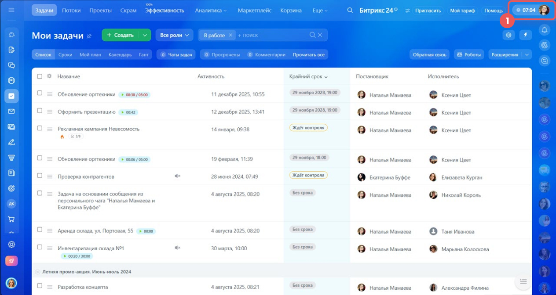Open the Расширения dropdown
The width and height of the screenshot is (556, 295).
[x=510, y=55]
